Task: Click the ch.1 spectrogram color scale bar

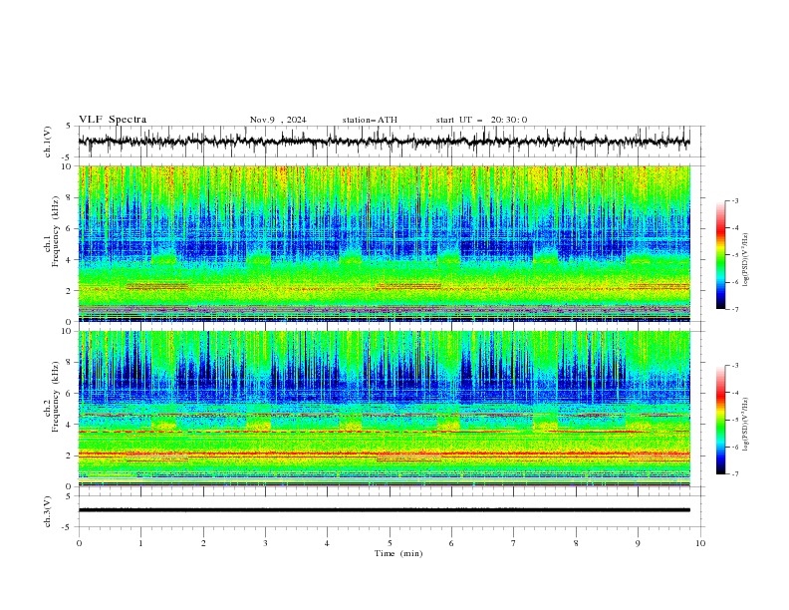Action: coord(720,255)
